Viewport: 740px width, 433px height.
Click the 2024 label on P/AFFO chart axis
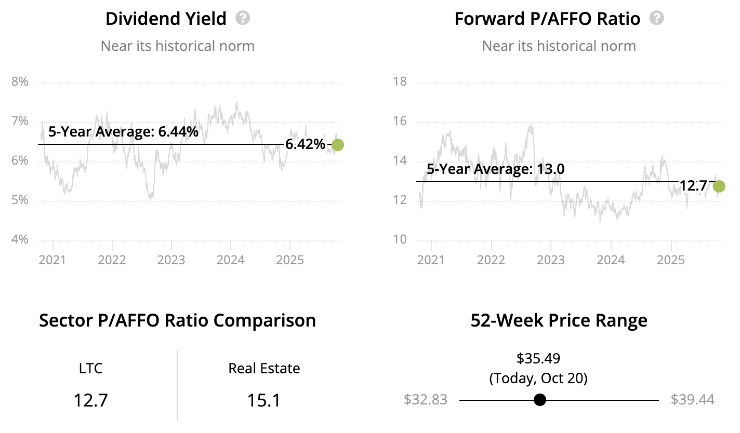tap(611, 259)
